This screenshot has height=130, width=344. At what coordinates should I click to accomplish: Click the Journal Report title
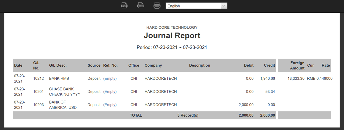click(172, 36)
